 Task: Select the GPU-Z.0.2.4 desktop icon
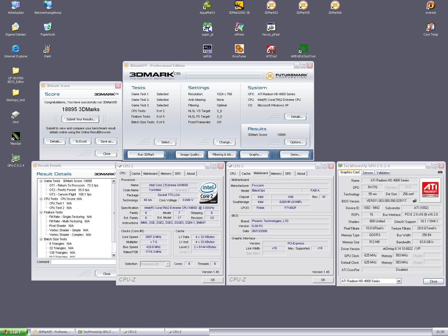click(x=16, y=160)
